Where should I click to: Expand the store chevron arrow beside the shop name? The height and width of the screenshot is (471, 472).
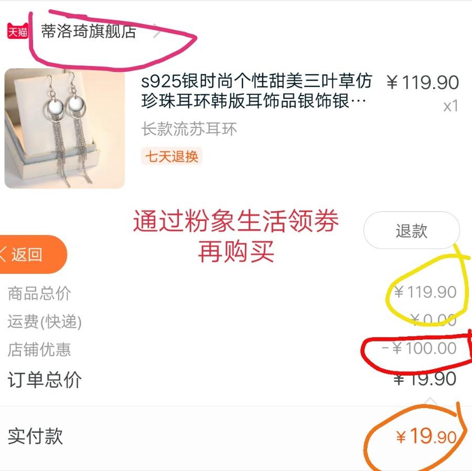[x=157, y=31]
